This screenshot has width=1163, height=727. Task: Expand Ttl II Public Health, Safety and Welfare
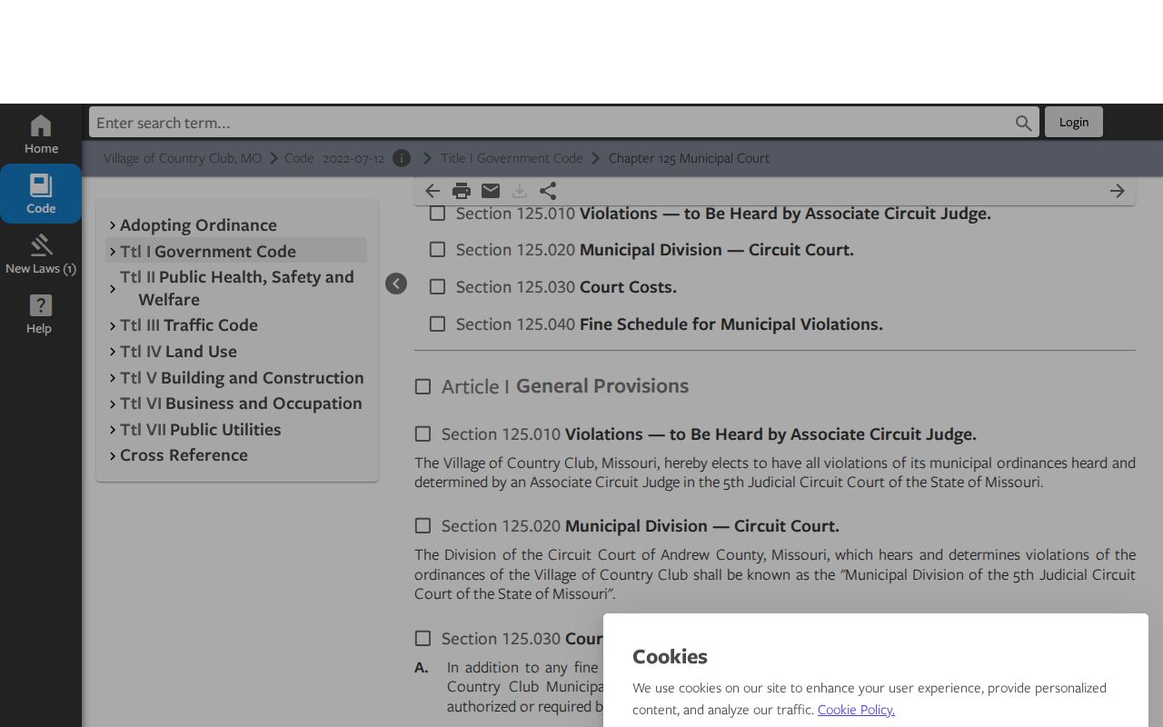click(113, 288)
